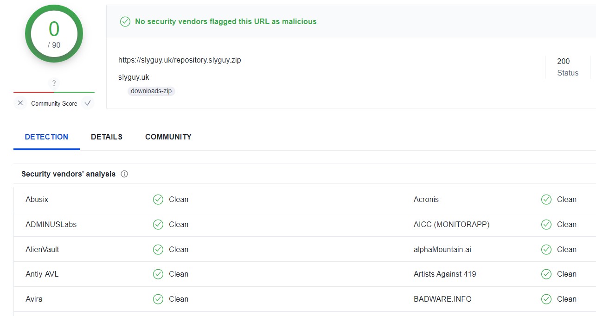The image size is (596, 316).
Task: Click the info icon beside Security vendors' analysis
Action: coord(124,174)
